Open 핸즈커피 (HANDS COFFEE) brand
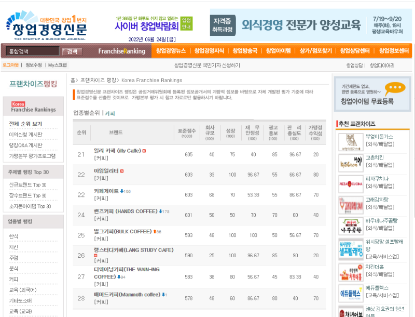Viewport: 415px width, 317px height. (x=126, y=211)
